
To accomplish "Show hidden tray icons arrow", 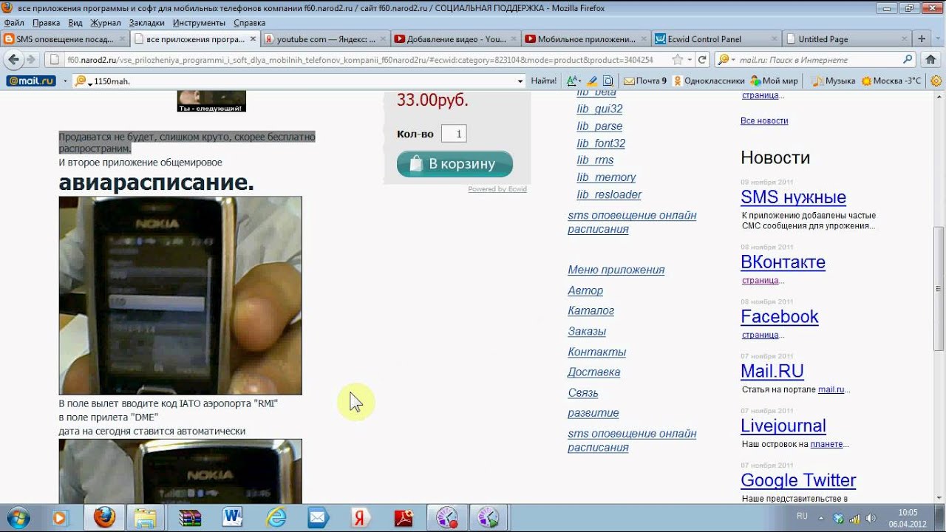I will click(822, 518).
